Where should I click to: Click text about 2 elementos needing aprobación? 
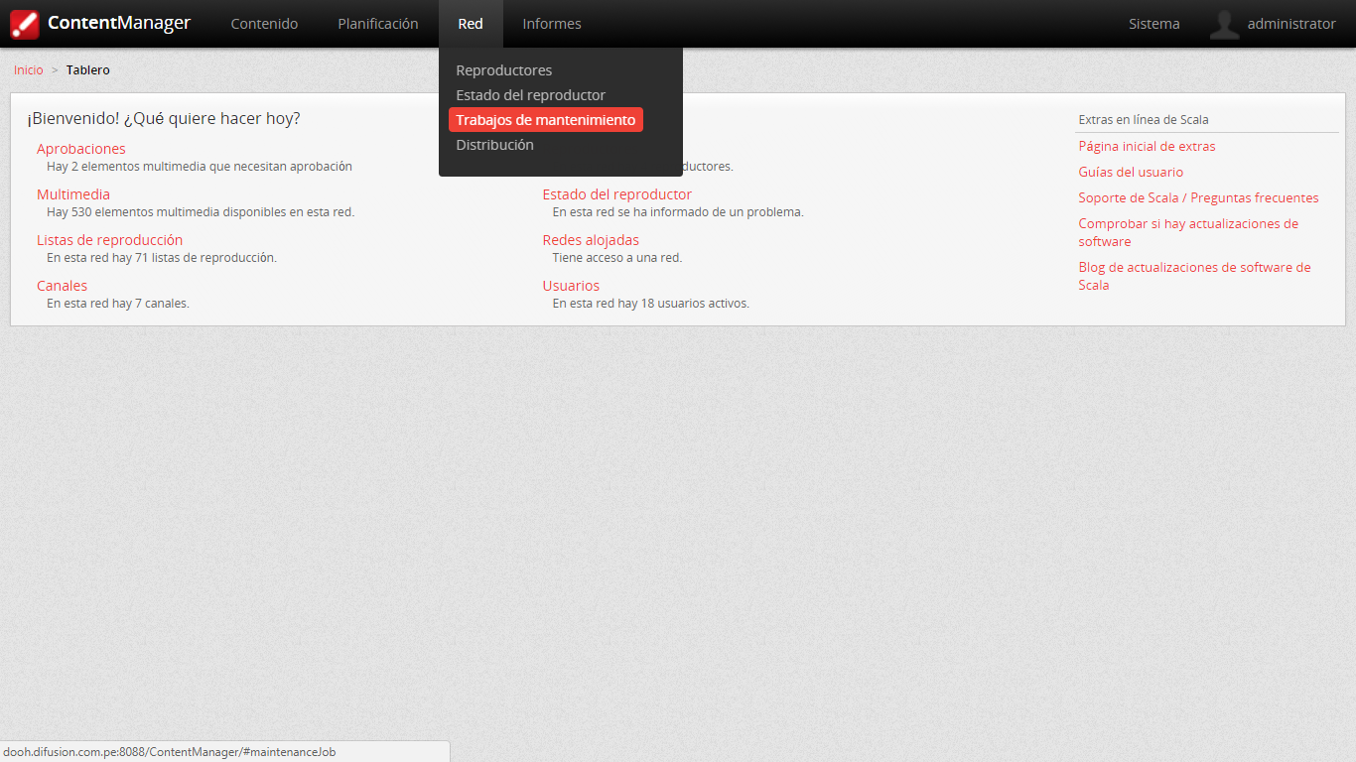(200, 167)
